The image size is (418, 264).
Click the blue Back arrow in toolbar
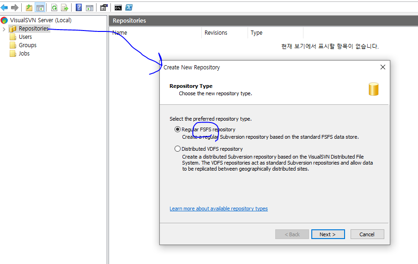pos(4,8)
